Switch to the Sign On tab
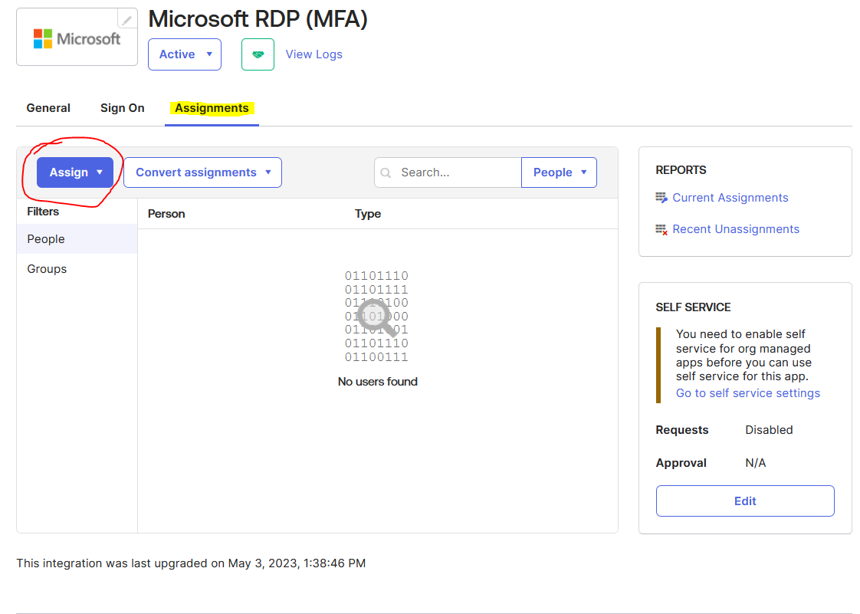Viewport: 860px width, 614px height. [122, 108]
